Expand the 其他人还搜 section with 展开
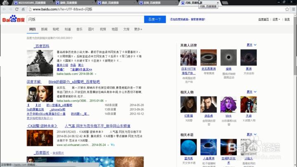The image size is (297, 167). coord(252,45)
